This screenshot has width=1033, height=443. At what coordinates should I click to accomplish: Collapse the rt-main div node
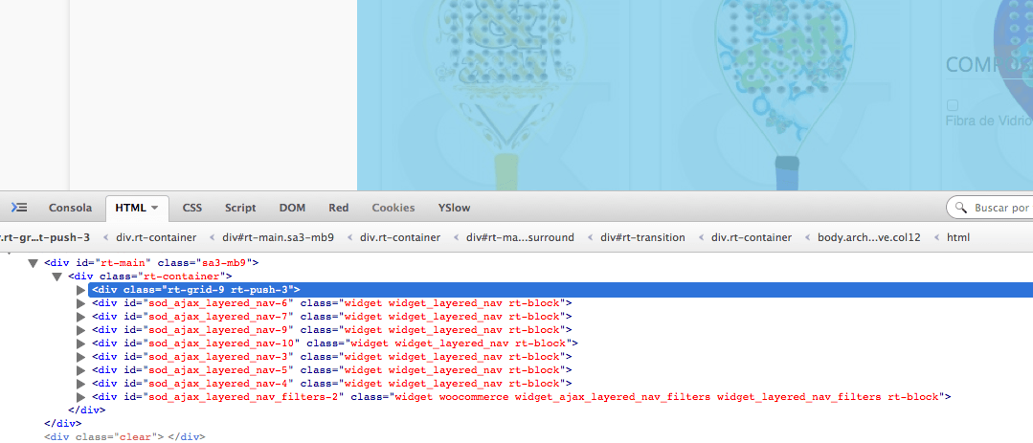point(33,263)
